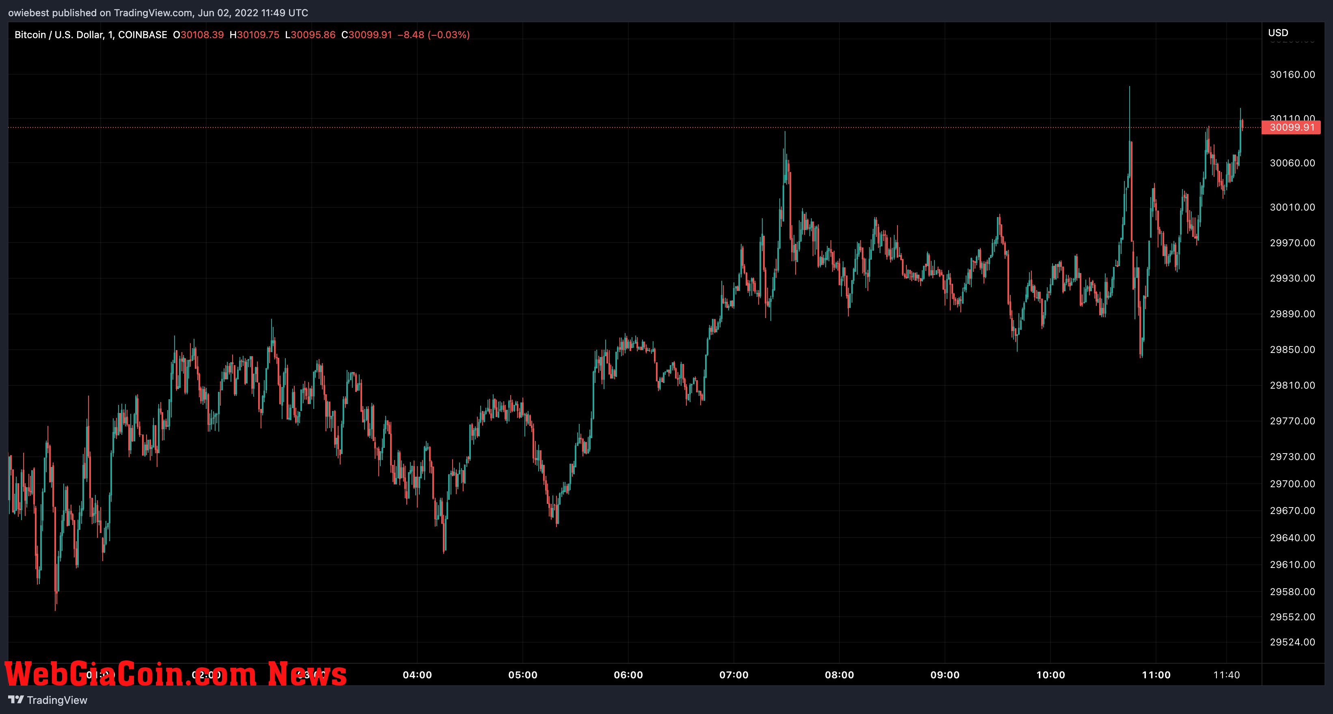Click the 30060.00 price axis label
Viewport: 1333px width, 714px height.
tap(1292, 163)
